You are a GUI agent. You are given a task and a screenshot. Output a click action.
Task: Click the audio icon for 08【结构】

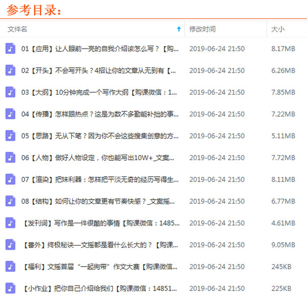tap(10, 201)
